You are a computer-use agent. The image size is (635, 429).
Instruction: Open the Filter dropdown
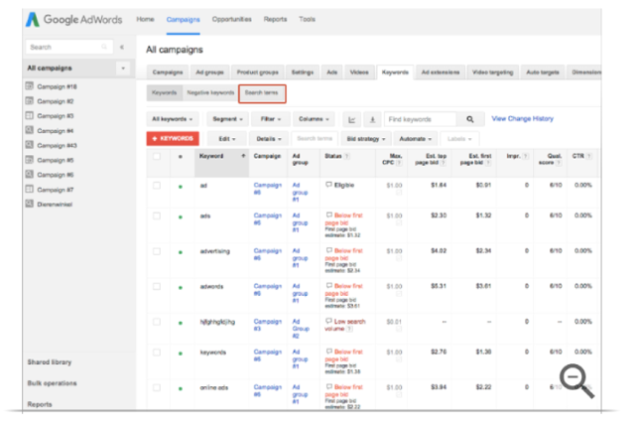click(x=271, y=119)
